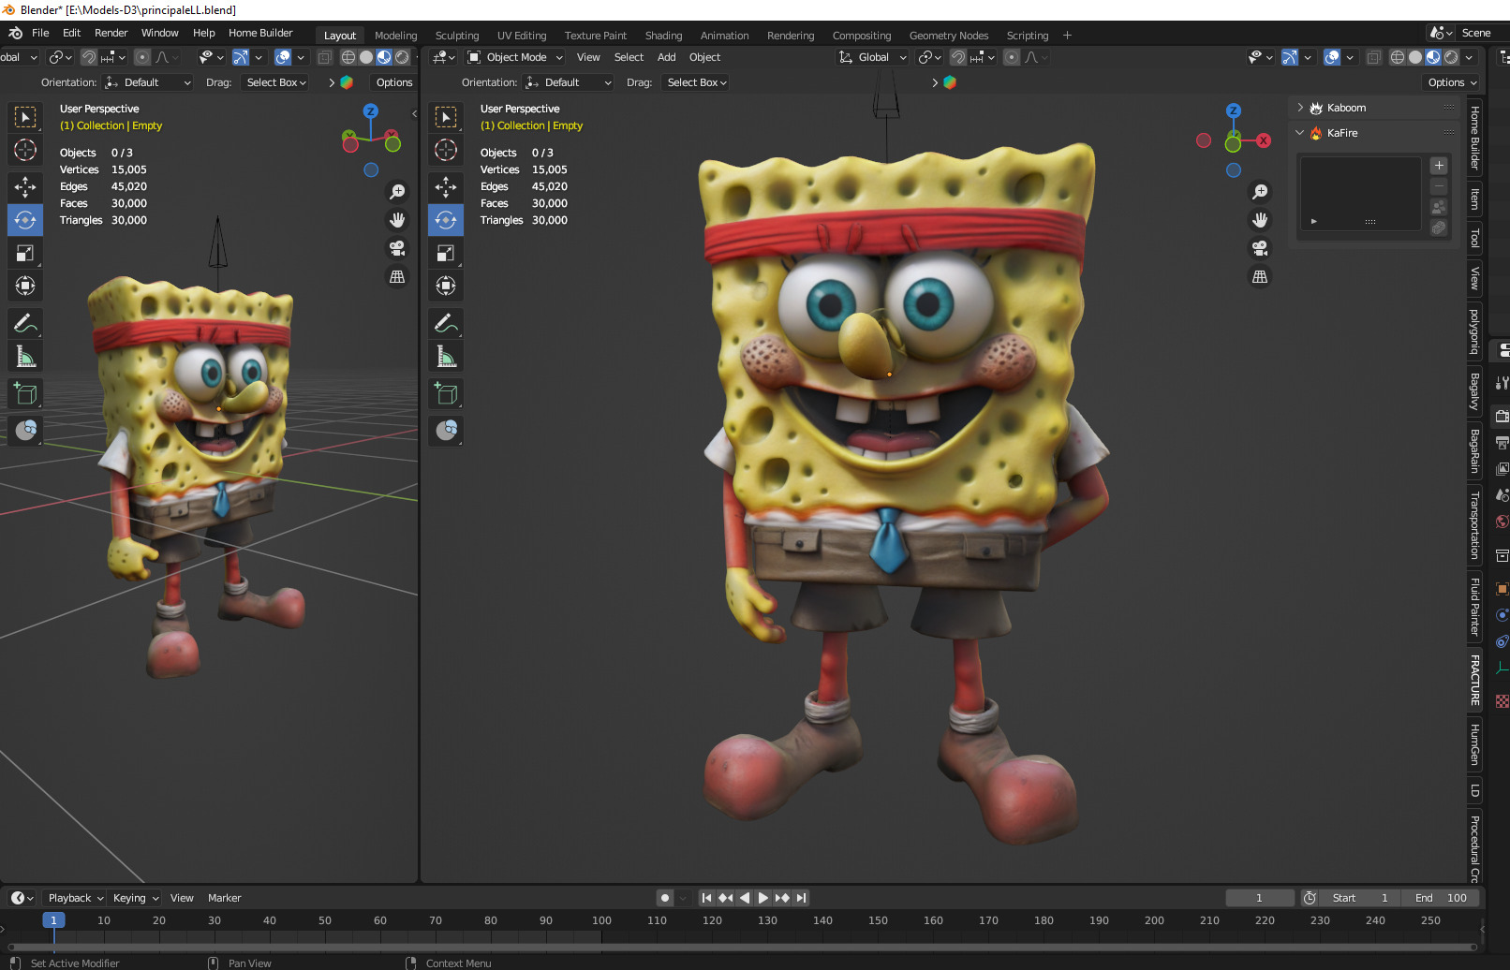Choose the Transform tool in left viewport
Image resolution: width=1510 pixels, height=970 pixels.
coord(25,286)
